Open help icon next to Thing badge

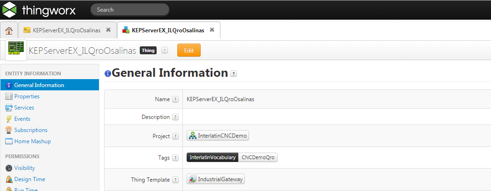click(165, 51)
